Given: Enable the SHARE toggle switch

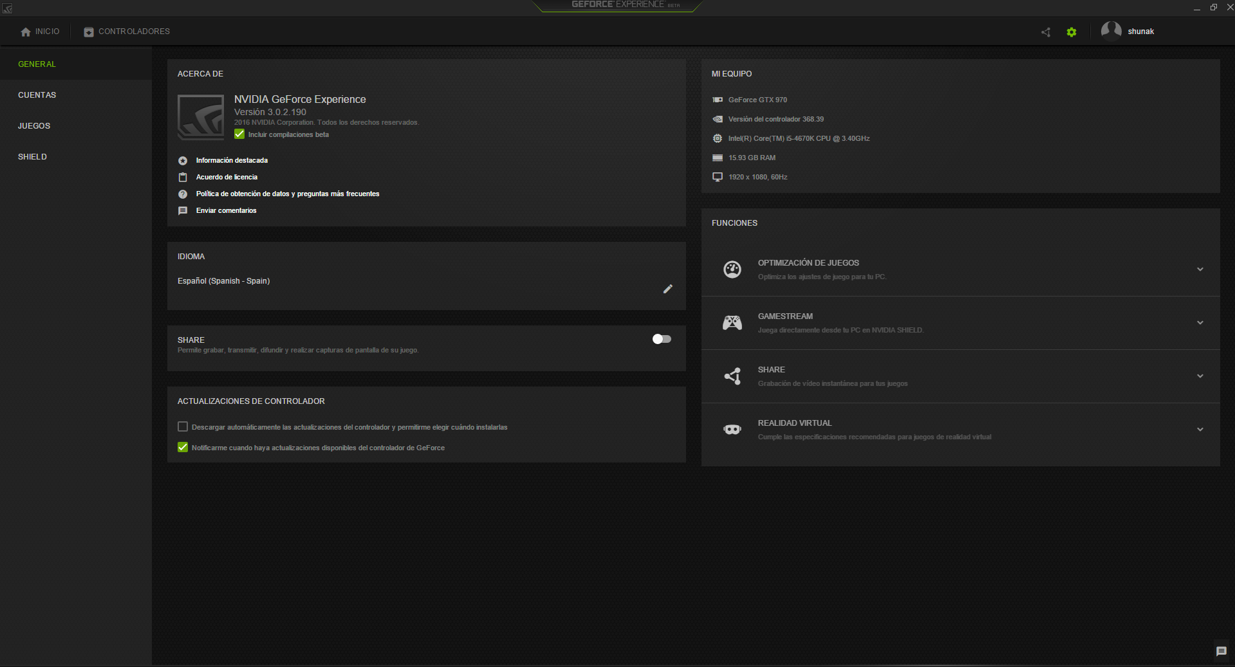Looking at the screenshot, I should click(662, 339).
